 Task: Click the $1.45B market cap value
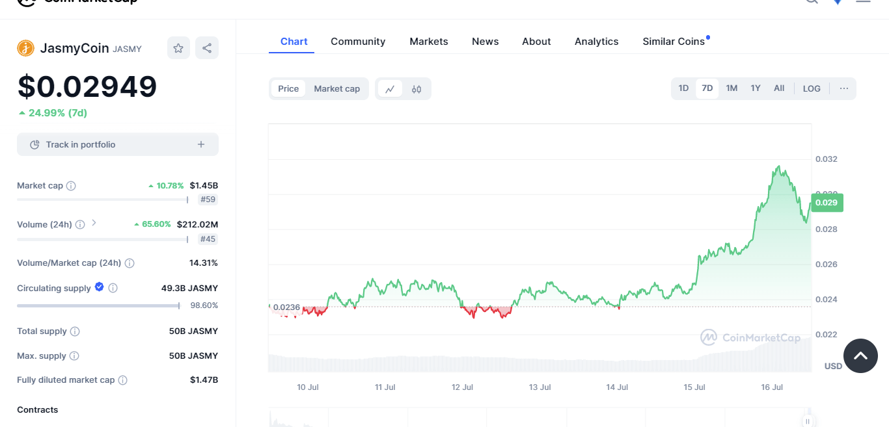204,186
